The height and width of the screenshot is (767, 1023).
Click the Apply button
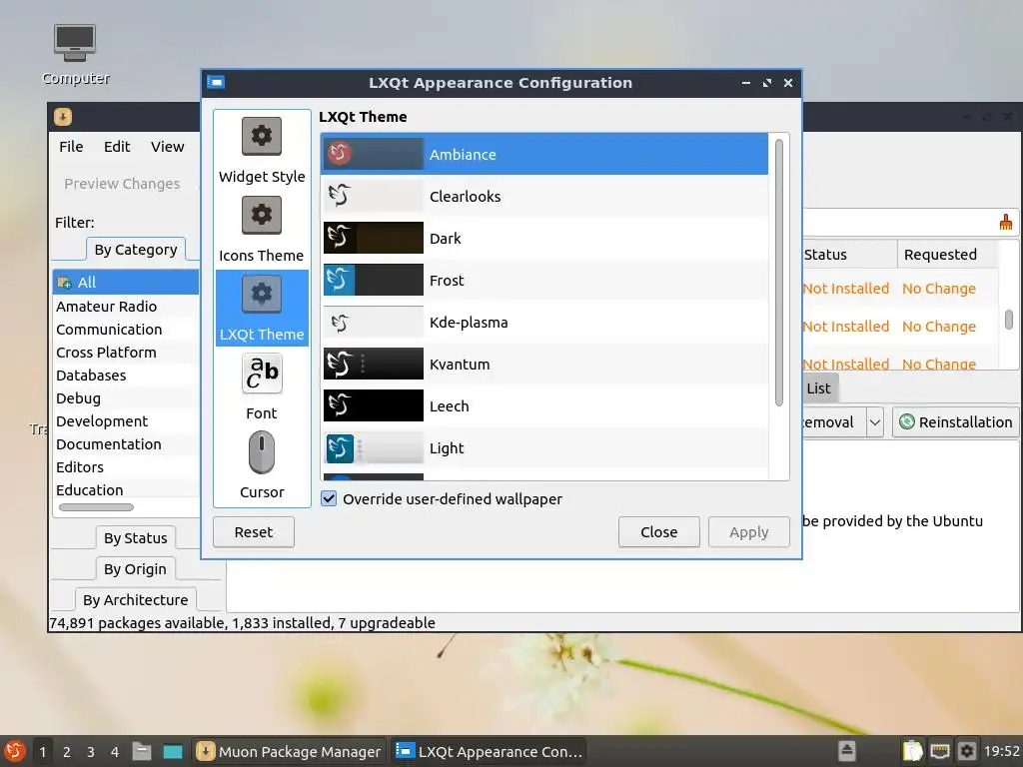(x=749, y=532)
